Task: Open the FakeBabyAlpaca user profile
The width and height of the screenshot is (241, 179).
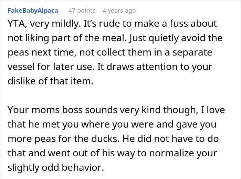Action: pyautogui.click(x=32, y=11)
